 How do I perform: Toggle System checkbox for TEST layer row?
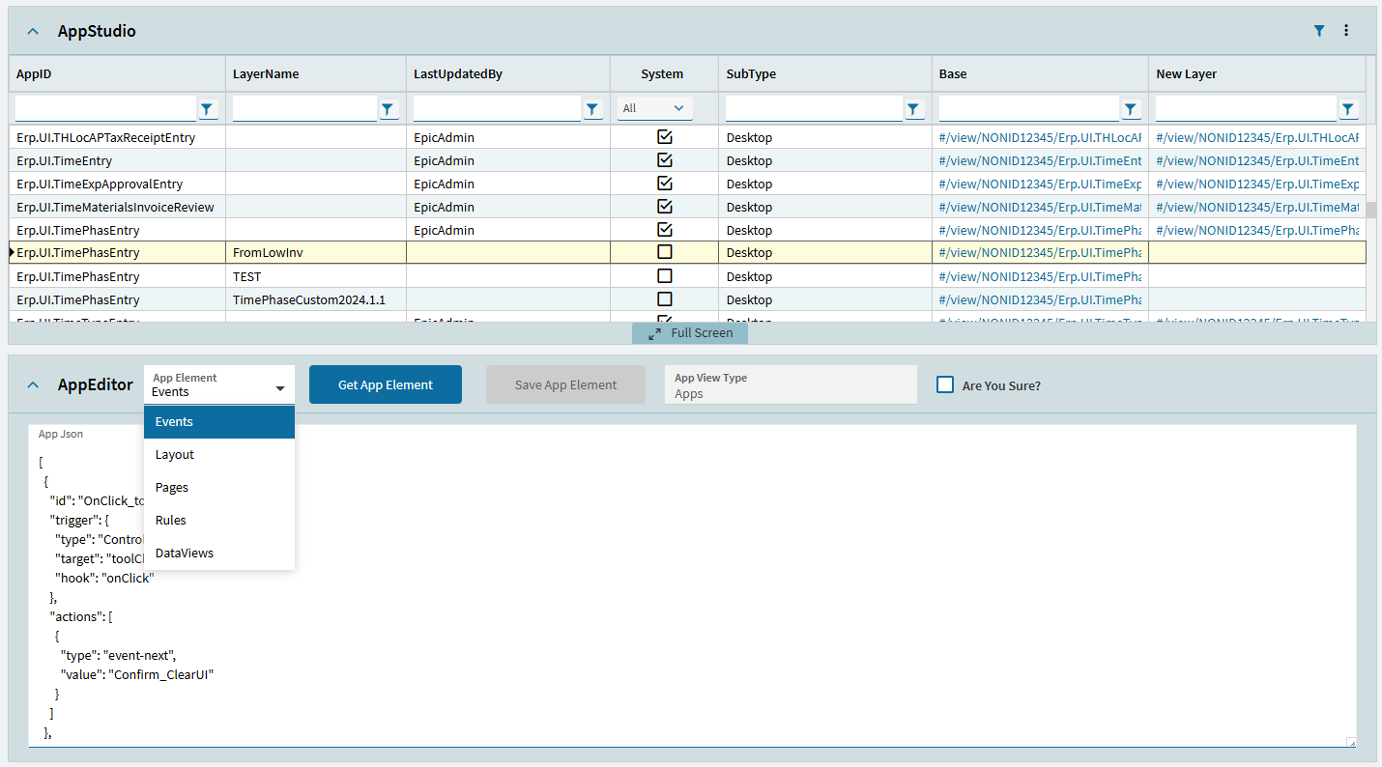click(664, 276)
